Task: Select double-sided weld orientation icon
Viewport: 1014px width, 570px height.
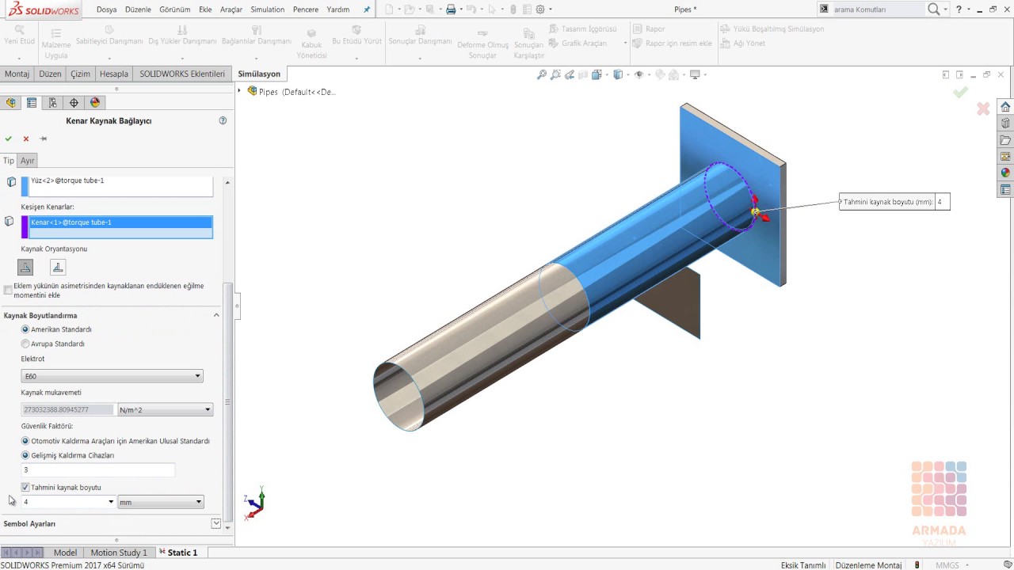Action: pos(58,267)
